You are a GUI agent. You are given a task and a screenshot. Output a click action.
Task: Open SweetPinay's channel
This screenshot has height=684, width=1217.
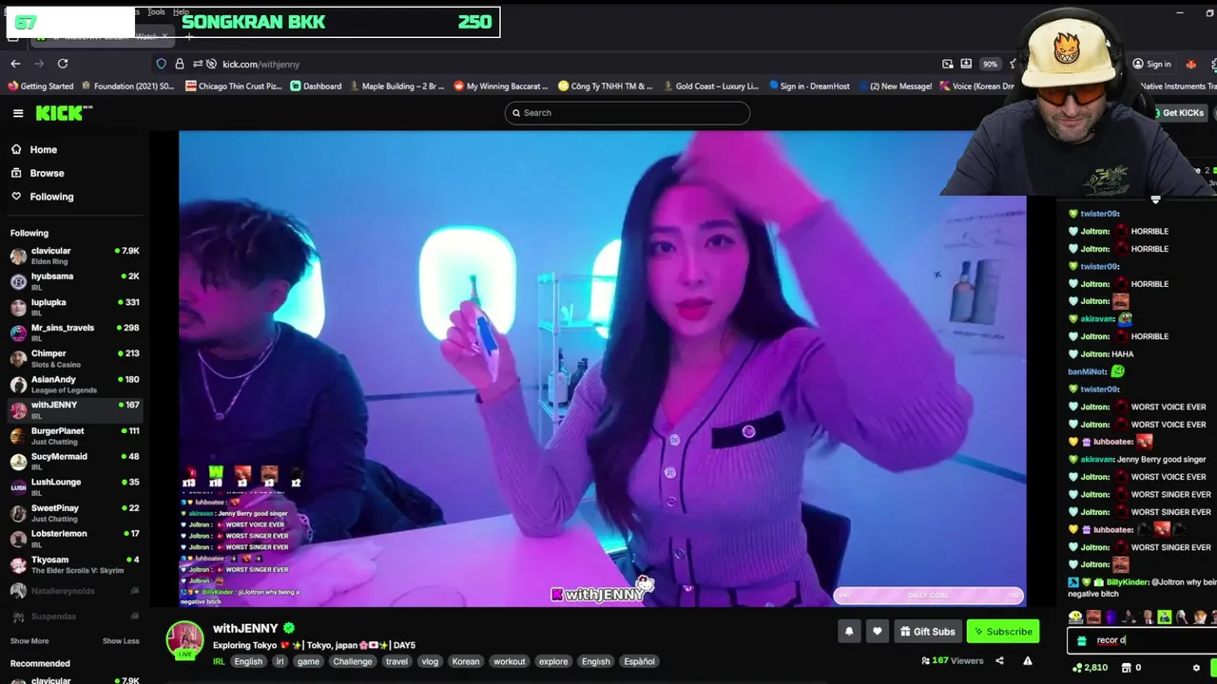74,512
